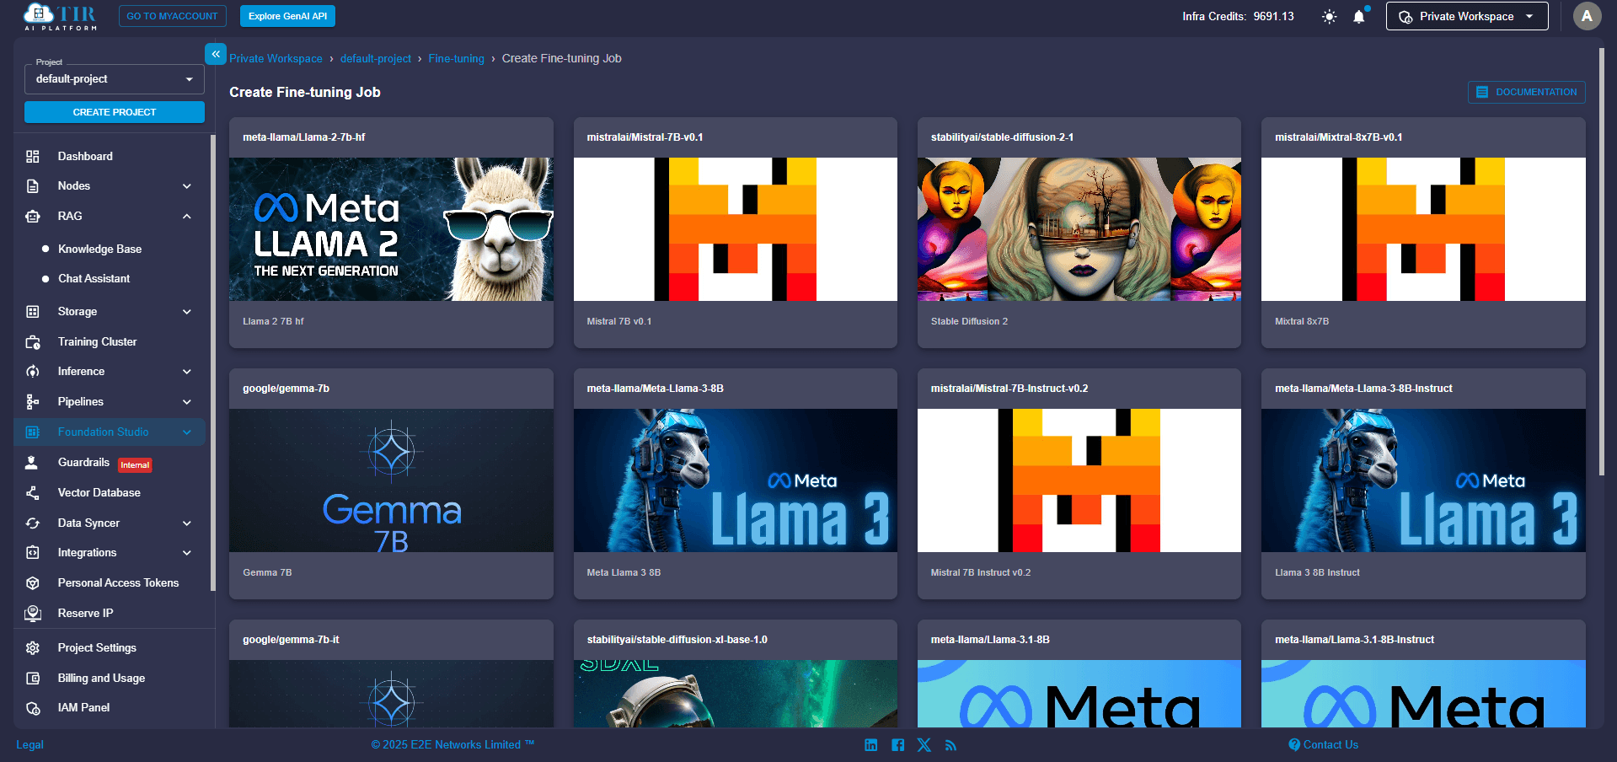This screenshot has height=762, width=1617.
Task: Open the RSS feed footer icon
Action: click(950, 745)
